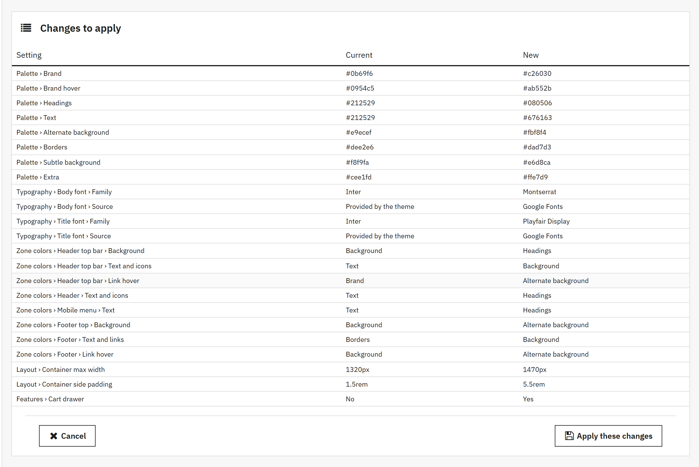The image size is (699, 467).
Task: Click the Palette › Brand row label
Action: pyautogui.click(x=39, y=74)
